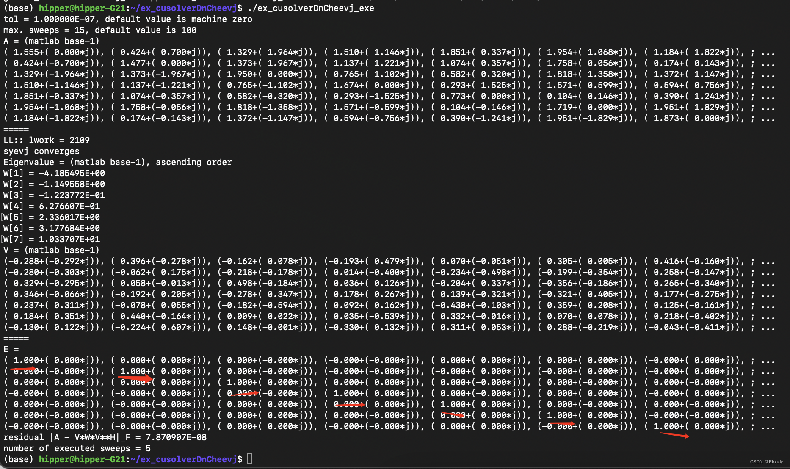Click V matrix entry (-0.043+(-0.411*j))
Viewport: 790px width, 469px height.
click(694, 327)
